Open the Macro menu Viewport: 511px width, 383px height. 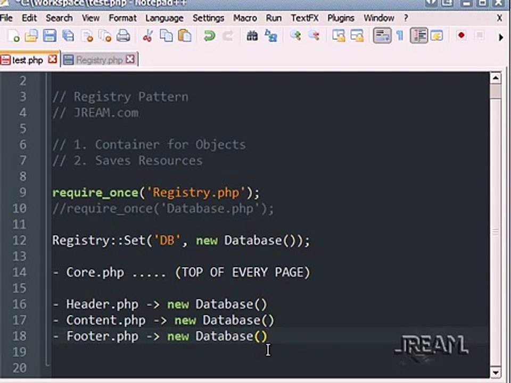pyautogui.click(x=245, y=18)
